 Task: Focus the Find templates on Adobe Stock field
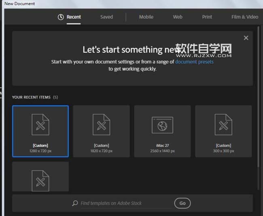(126, 203)
